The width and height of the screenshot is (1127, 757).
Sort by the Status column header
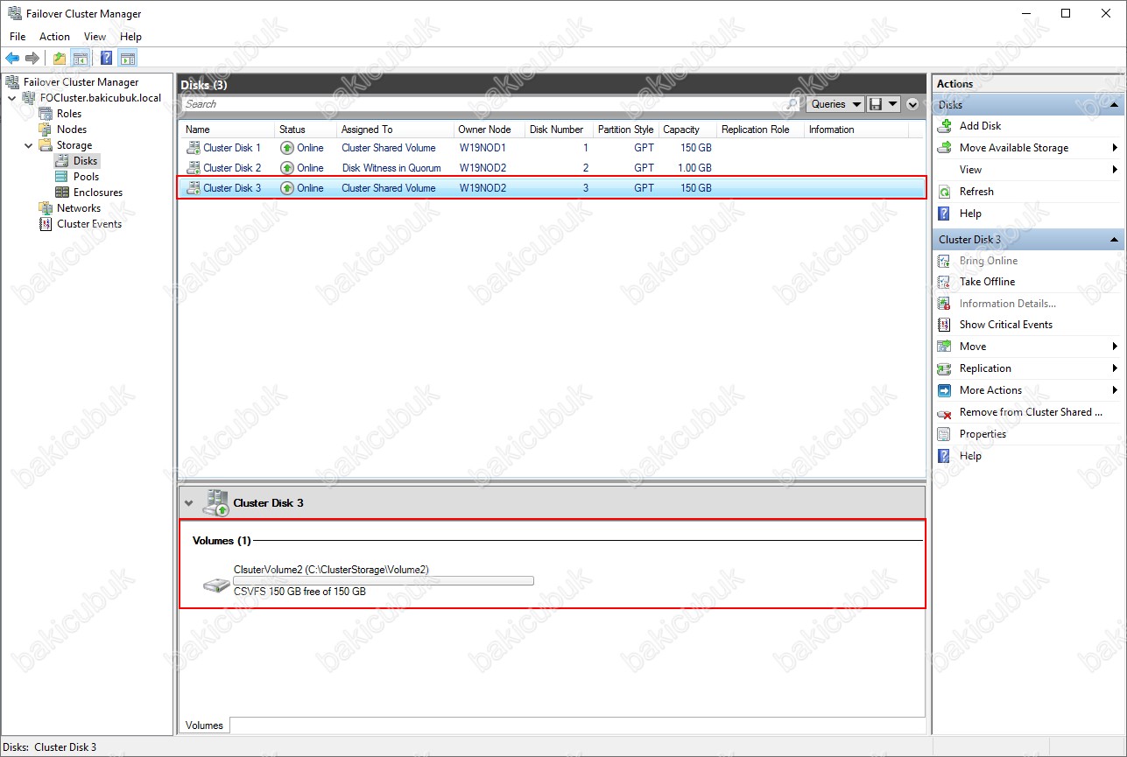(306, 130)
